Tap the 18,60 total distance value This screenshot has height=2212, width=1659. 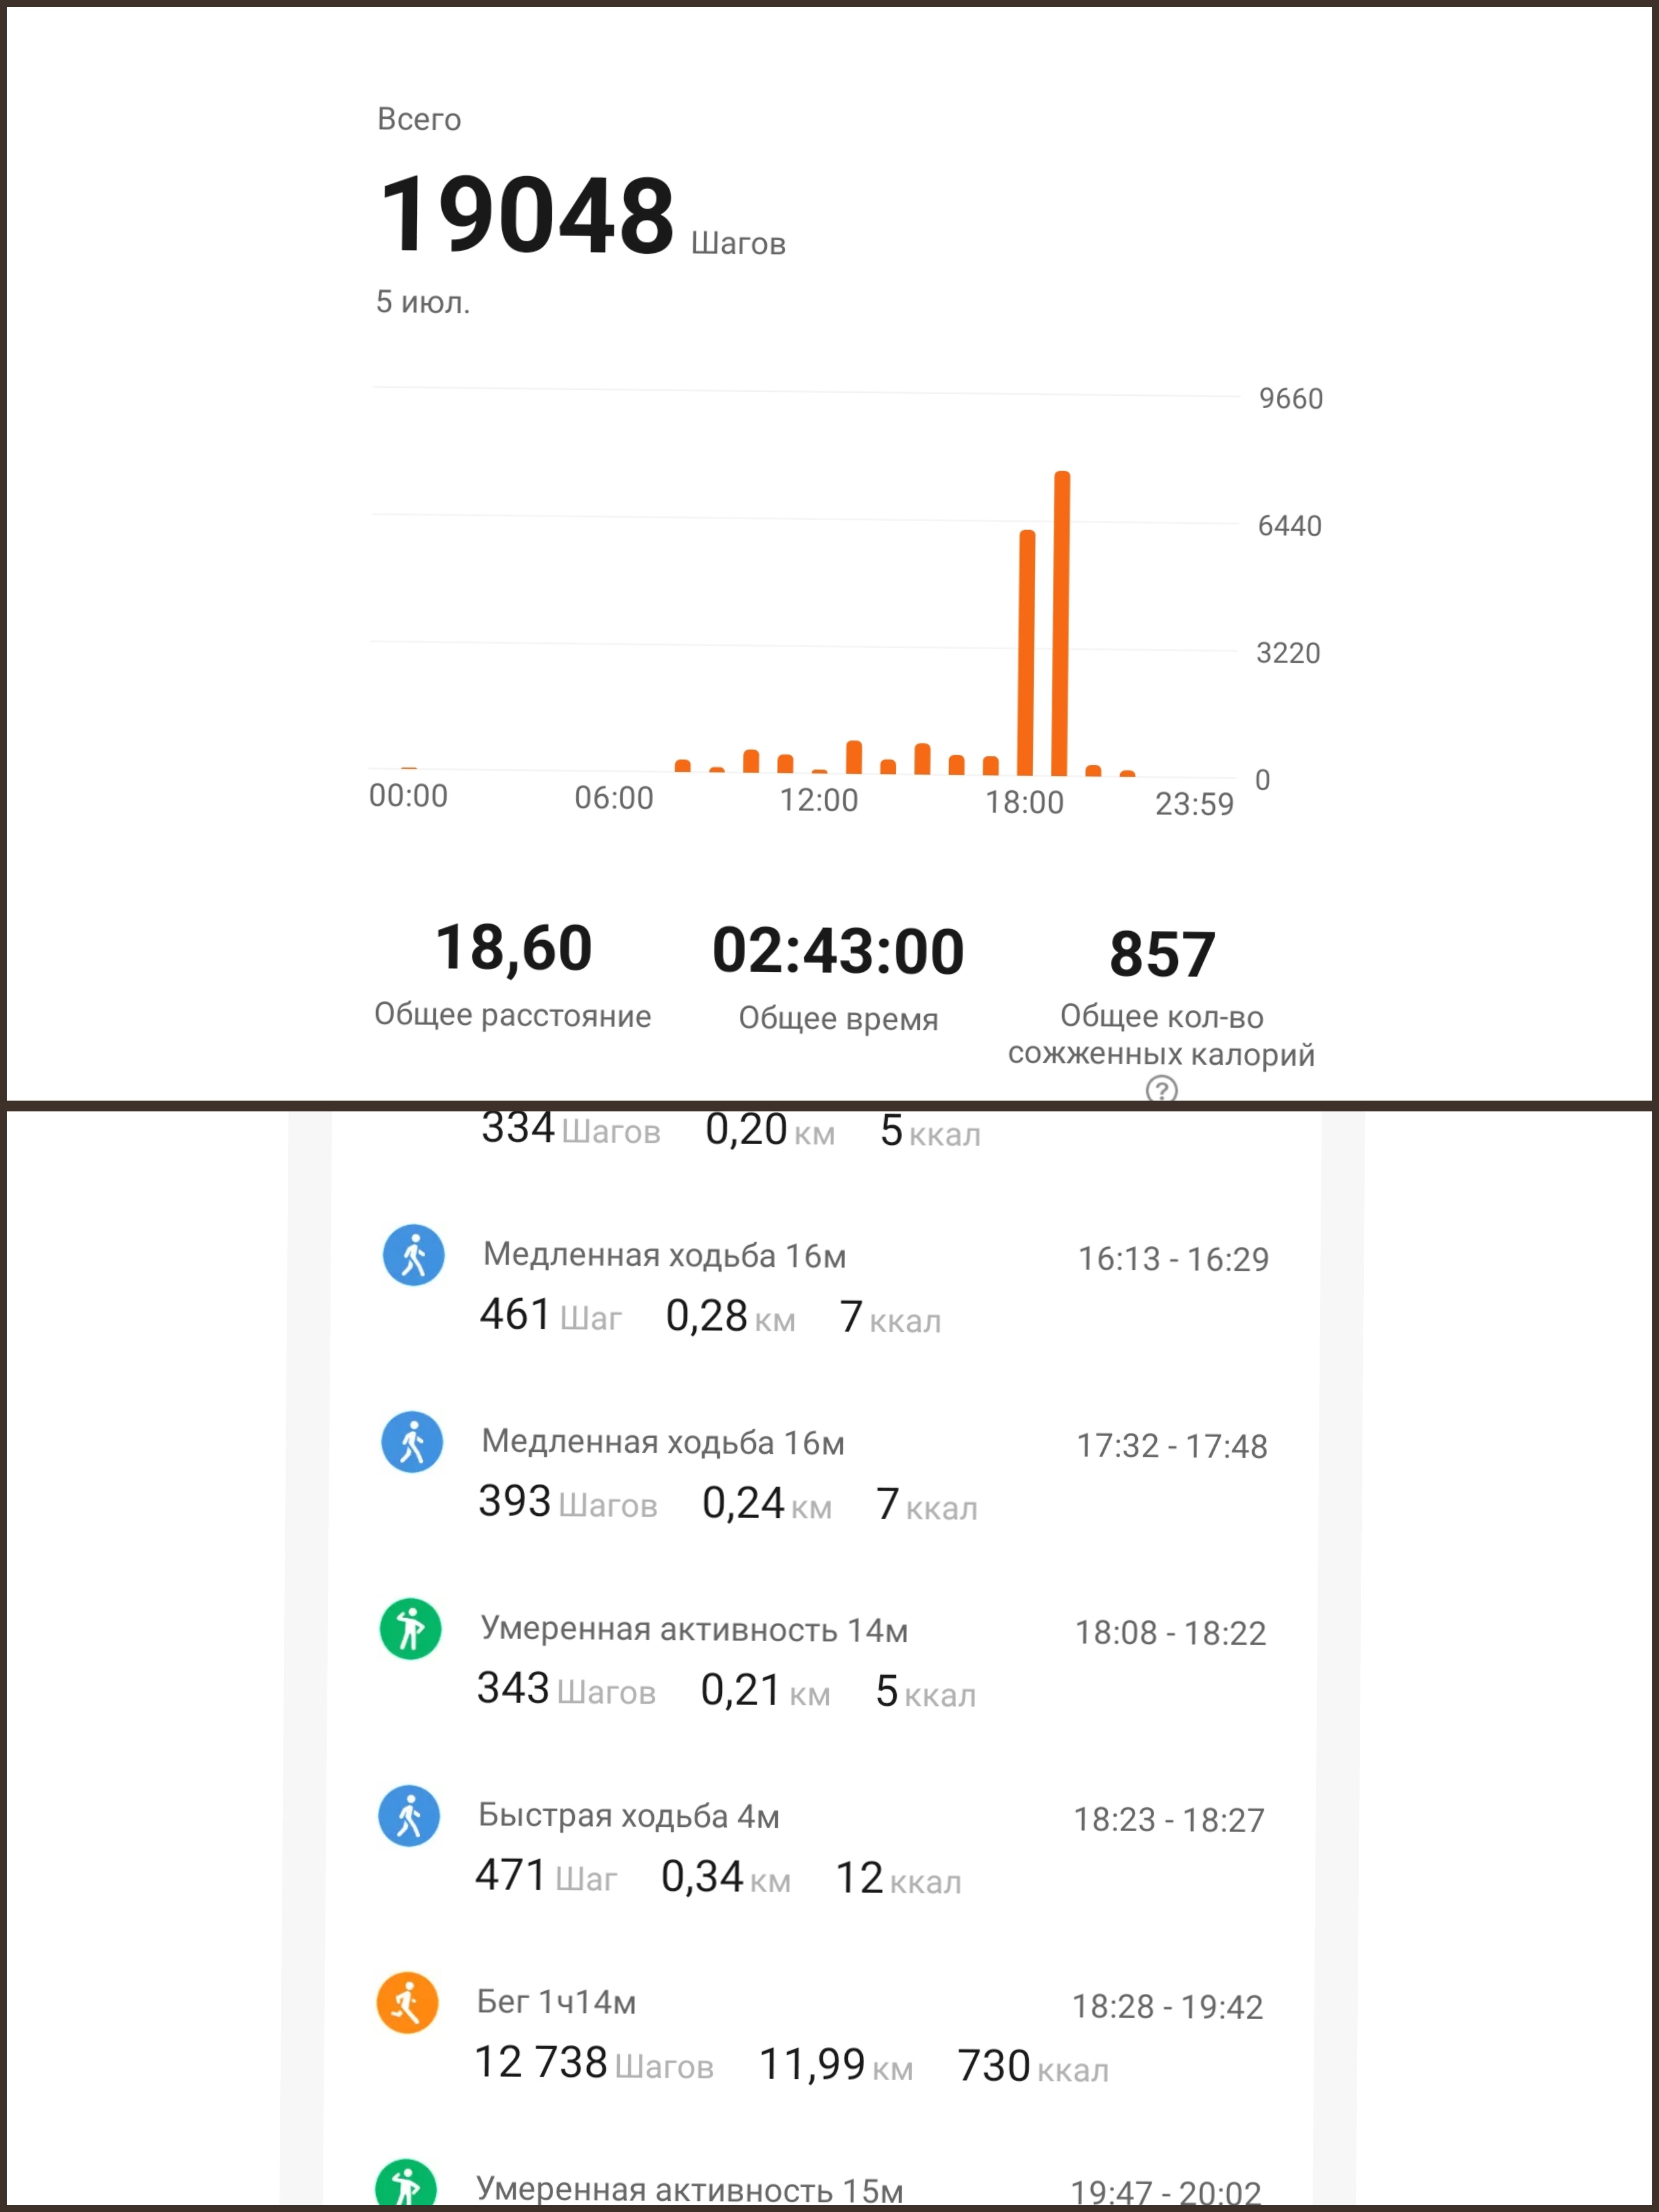point(514,948)
